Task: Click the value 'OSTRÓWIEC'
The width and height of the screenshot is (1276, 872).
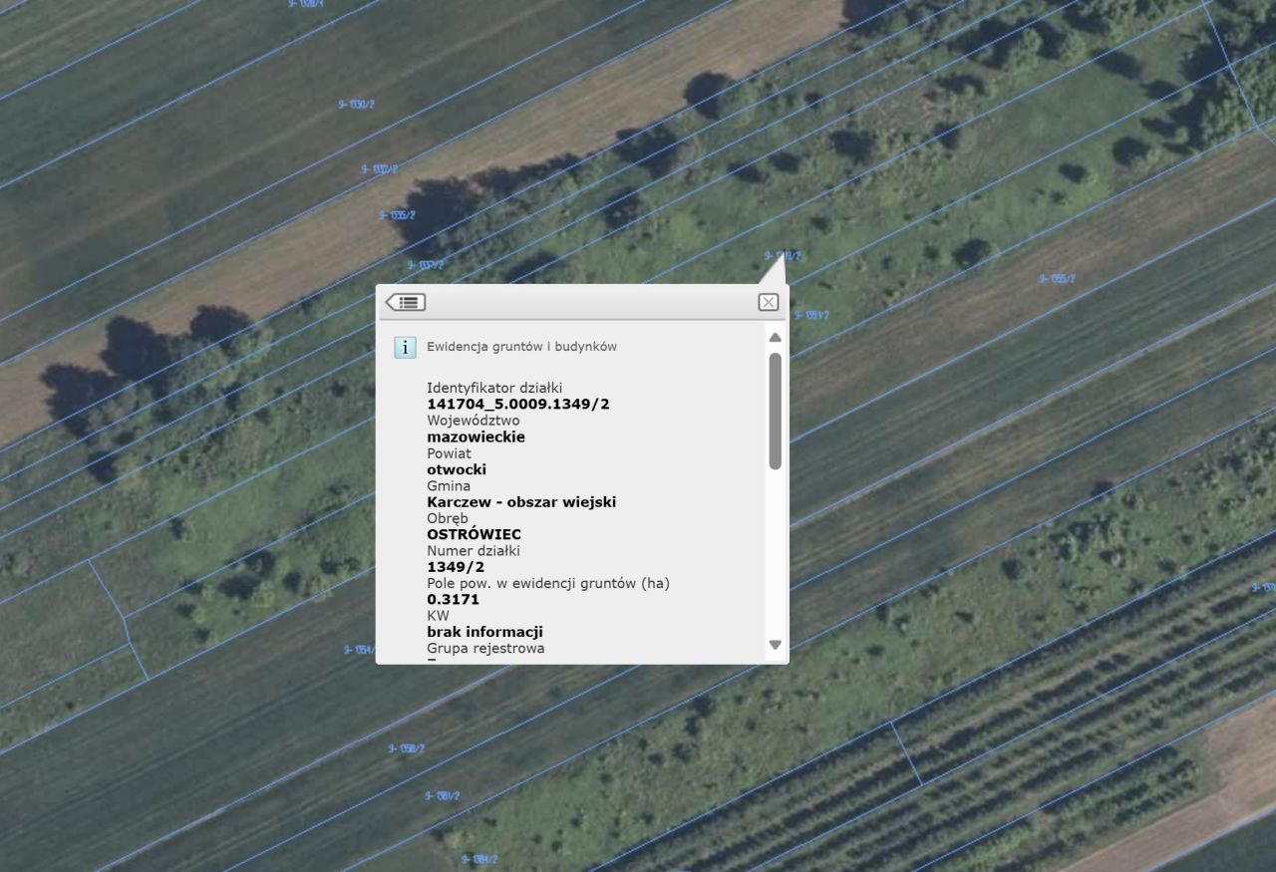Action: pos(474,534)
